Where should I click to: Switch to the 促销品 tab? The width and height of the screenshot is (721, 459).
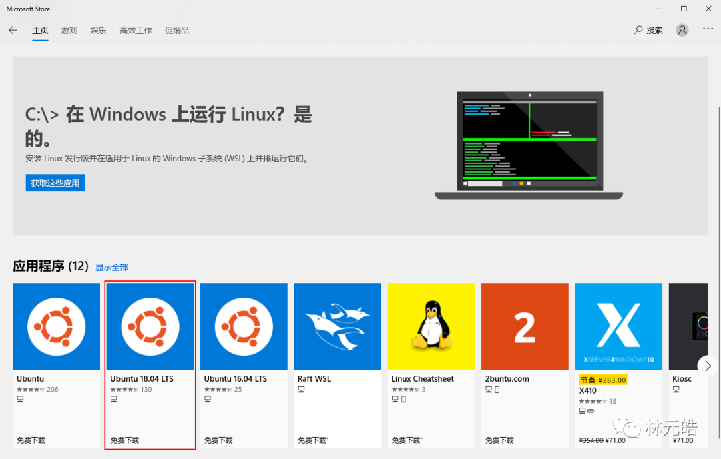click(176, 30)
